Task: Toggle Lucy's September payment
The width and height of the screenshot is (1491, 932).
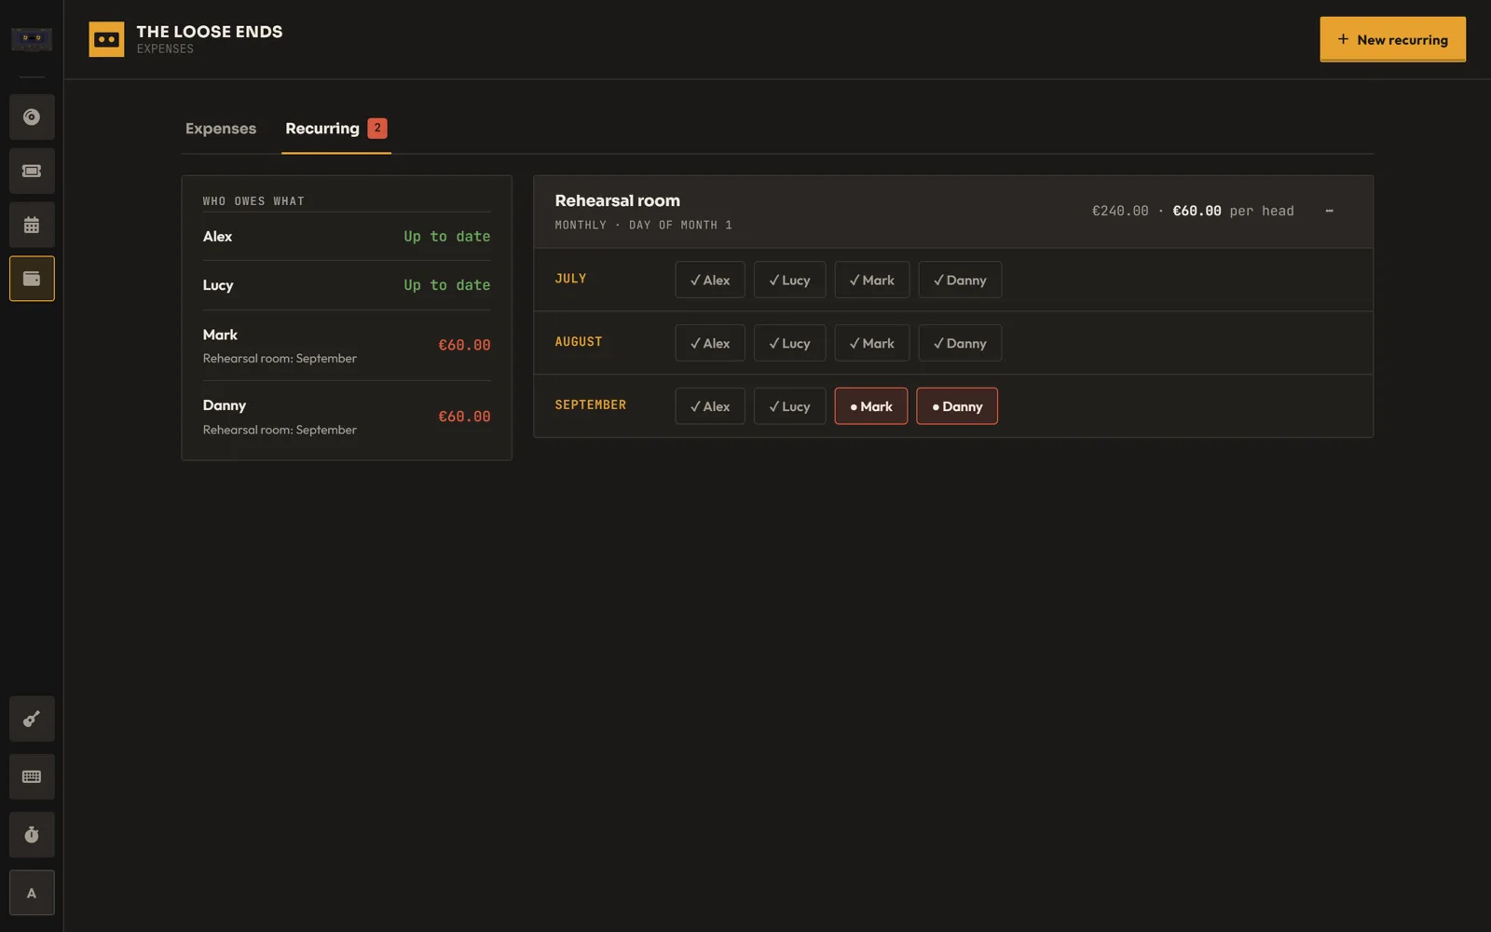Action: (789, 406)
